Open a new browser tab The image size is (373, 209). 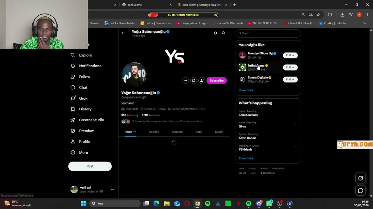coord(234,5)
